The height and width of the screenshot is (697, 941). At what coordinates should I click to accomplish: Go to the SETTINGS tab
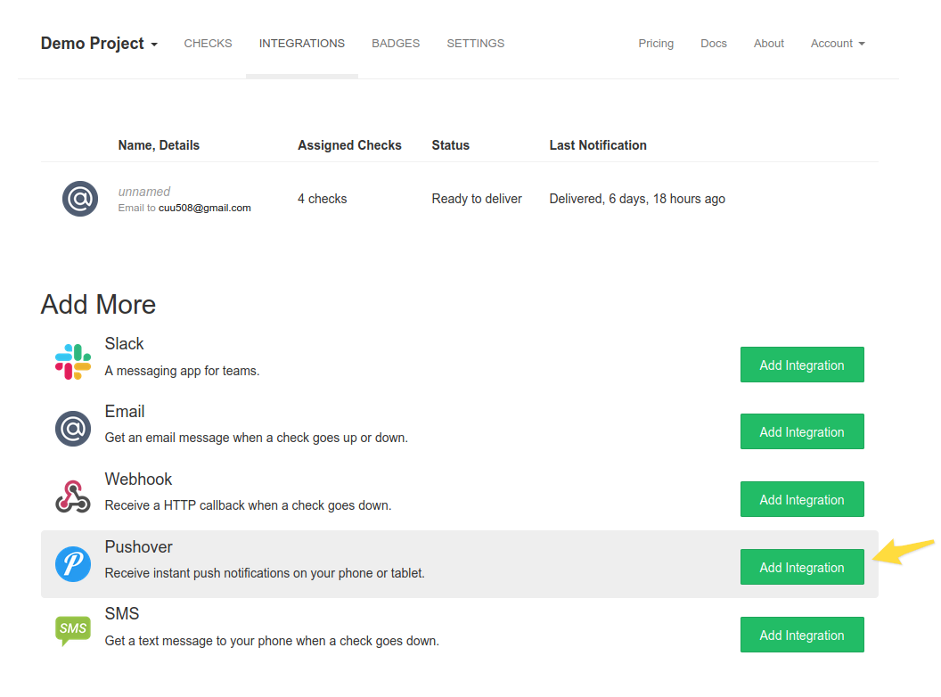[475, 43]
